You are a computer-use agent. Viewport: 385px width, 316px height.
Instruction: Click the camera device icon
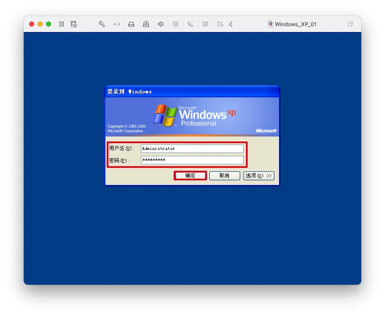click(x=146, y=24)
